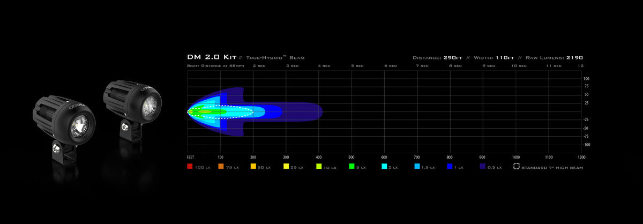Click the red 100 lx legend swatch
The width and height of the screenshot is (643, 224).
(190, 167)
